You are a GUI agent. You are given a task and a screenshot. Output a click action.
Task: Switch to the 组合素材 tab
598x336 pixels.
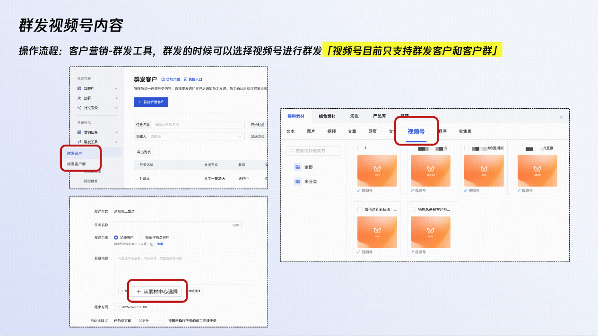327,116
